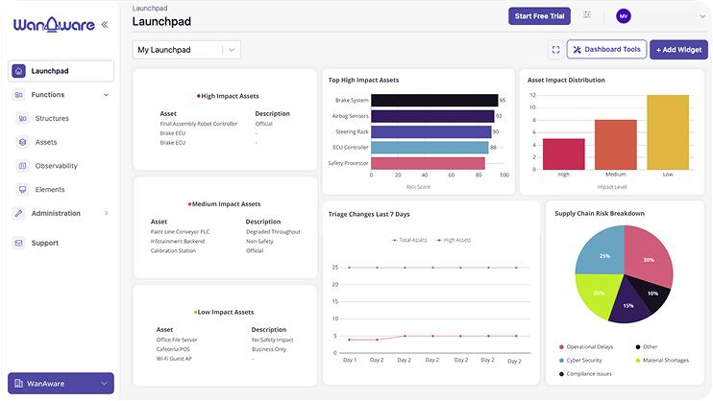Click 'Business Only' description
The width and height of the screenshot is (713, 401).
[x=269, y=349]
